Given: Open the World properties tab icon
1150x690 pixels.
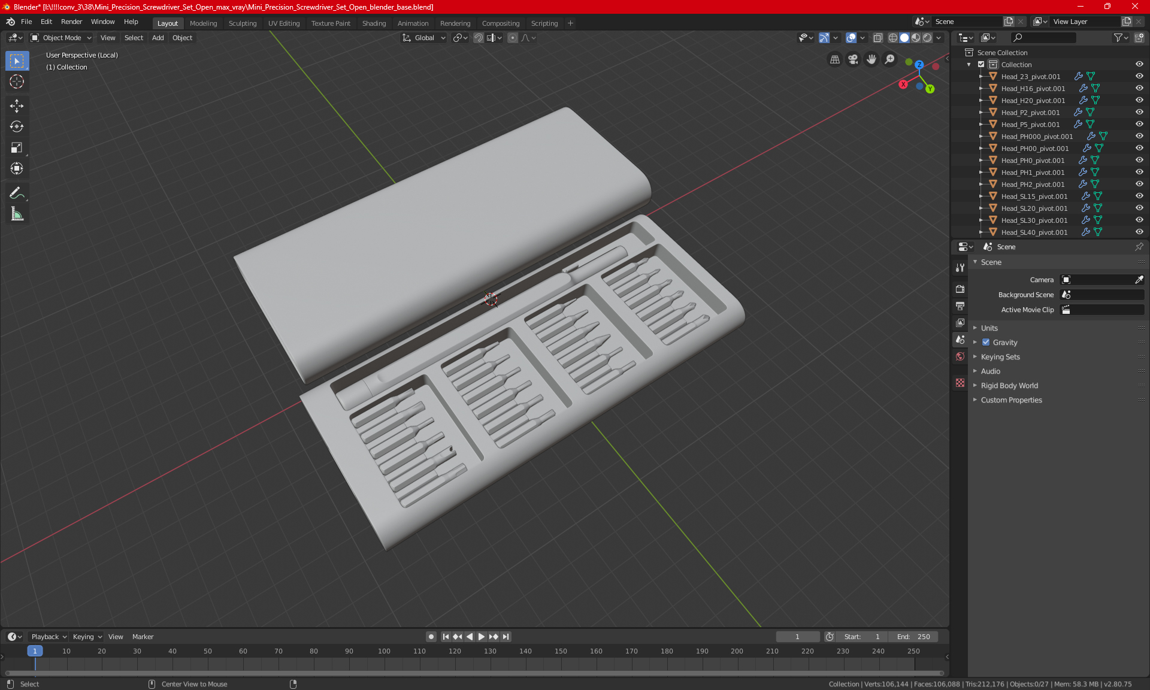Looking at the screenshot, I should tap(960, 356).
